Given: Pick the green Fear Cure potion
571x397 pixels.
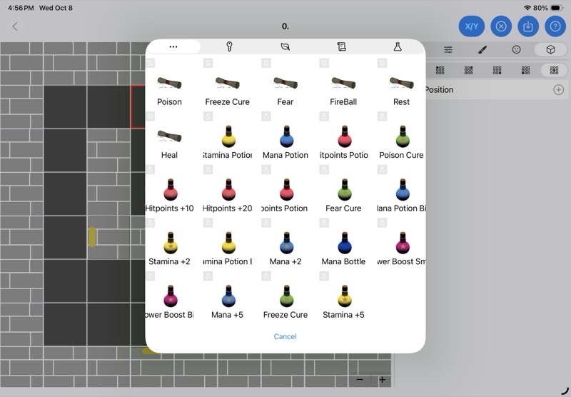Looking at the screenshot, I should click(343, 196).
